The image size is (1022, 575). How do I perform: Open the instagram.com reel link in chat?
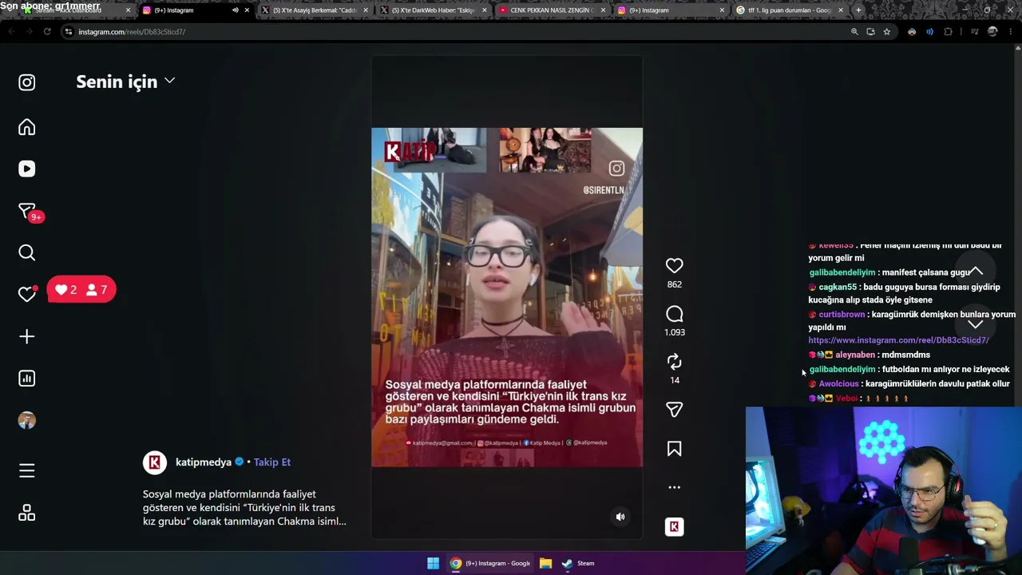[x=898, y=340]
